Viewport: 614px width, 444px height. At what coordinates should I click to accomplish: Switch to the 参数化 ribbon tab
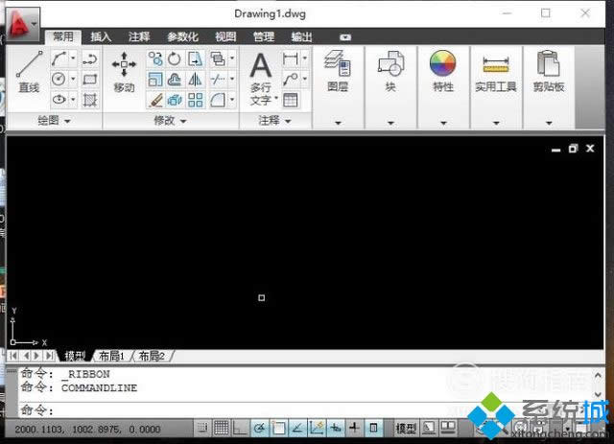[x=182, y=36]
